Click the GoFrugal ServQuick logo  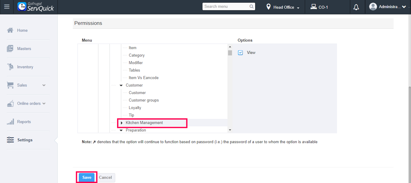[36, 7]
